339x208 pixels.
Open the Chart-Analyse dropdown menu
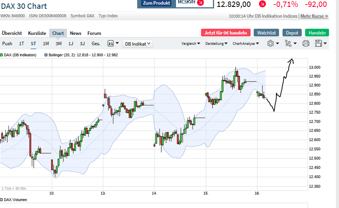click(246, 44)
